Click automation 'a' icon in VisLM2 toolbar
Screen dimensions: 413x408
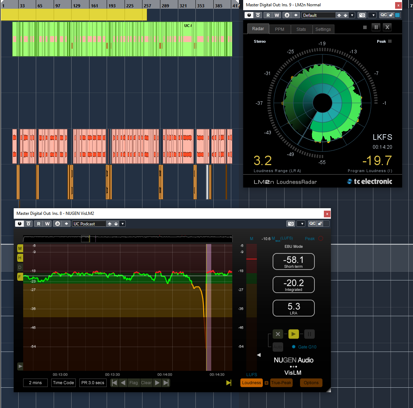click(x=58, y=224)
